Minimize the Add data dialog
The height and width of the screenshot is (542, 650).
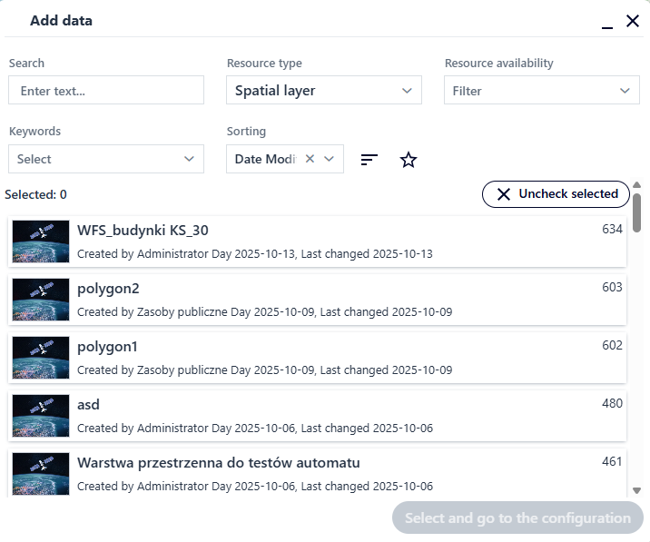(x=606, y=22)
